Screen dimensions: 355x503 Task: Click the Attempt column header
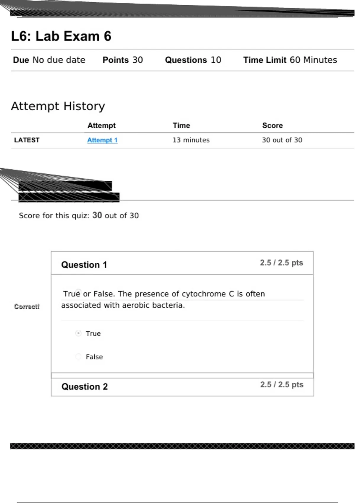(101, 125)
